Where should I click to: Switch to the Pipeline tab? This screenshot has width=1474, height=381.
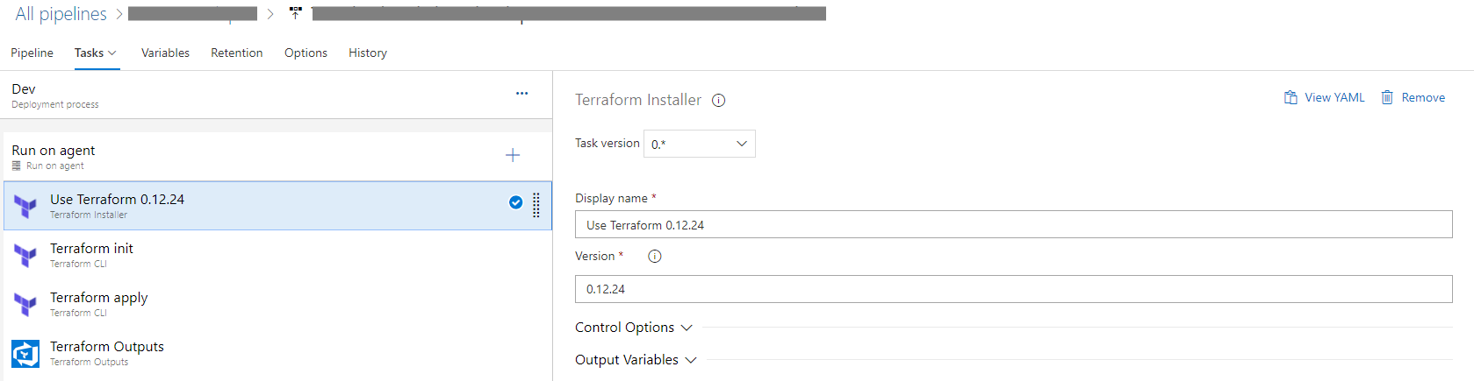point(32,53)
